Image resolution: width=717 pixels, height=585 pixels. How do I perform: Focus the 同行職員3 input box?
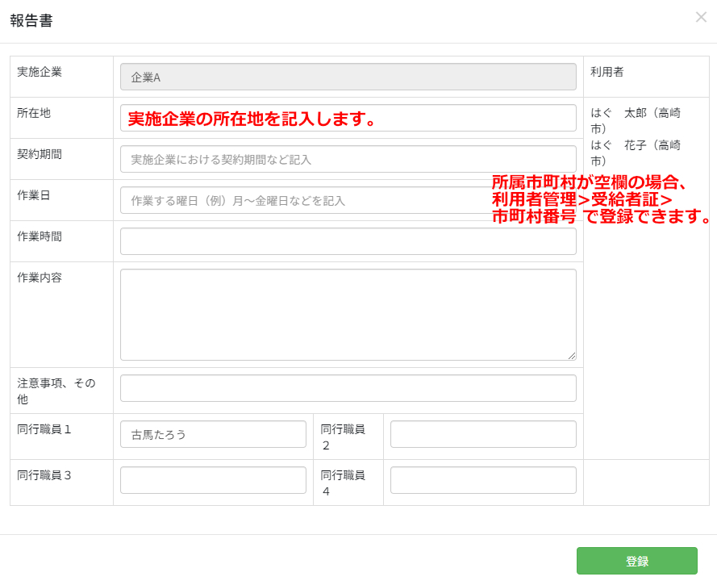point(213,480)
